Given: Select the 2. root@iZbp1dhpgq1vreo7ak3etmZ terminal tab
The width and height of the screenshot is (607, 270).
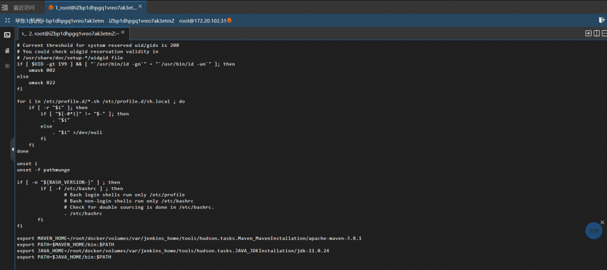Looking at the screenshot, I should pos(70,34).
